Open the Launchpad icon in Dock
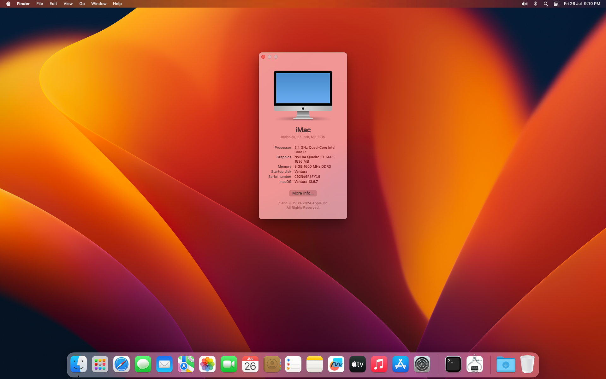Screen dimensions: 606x379 [100, 364]
